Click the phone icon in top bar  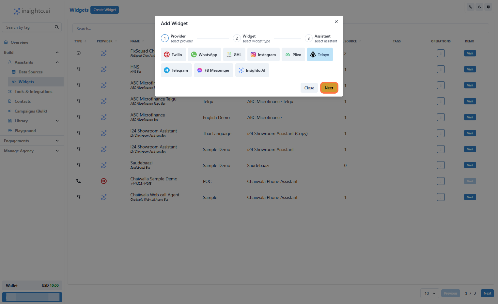[x=471, y=7]
